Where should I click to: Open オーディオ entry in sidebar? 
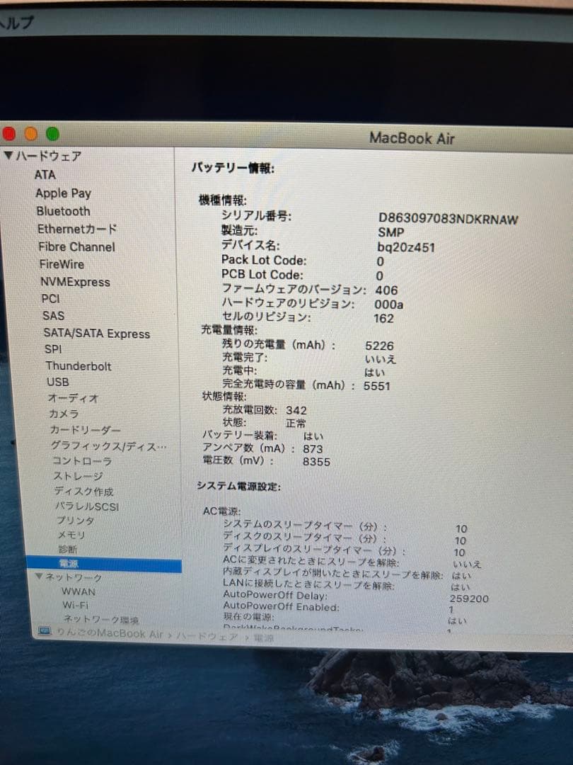point(73,398)
